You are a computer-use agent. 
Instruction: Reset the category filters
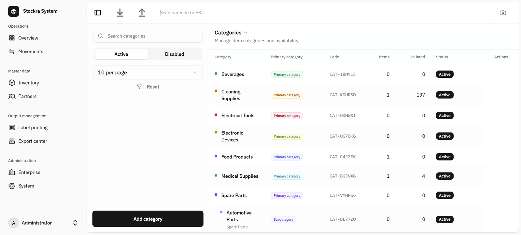coord(148,87)
